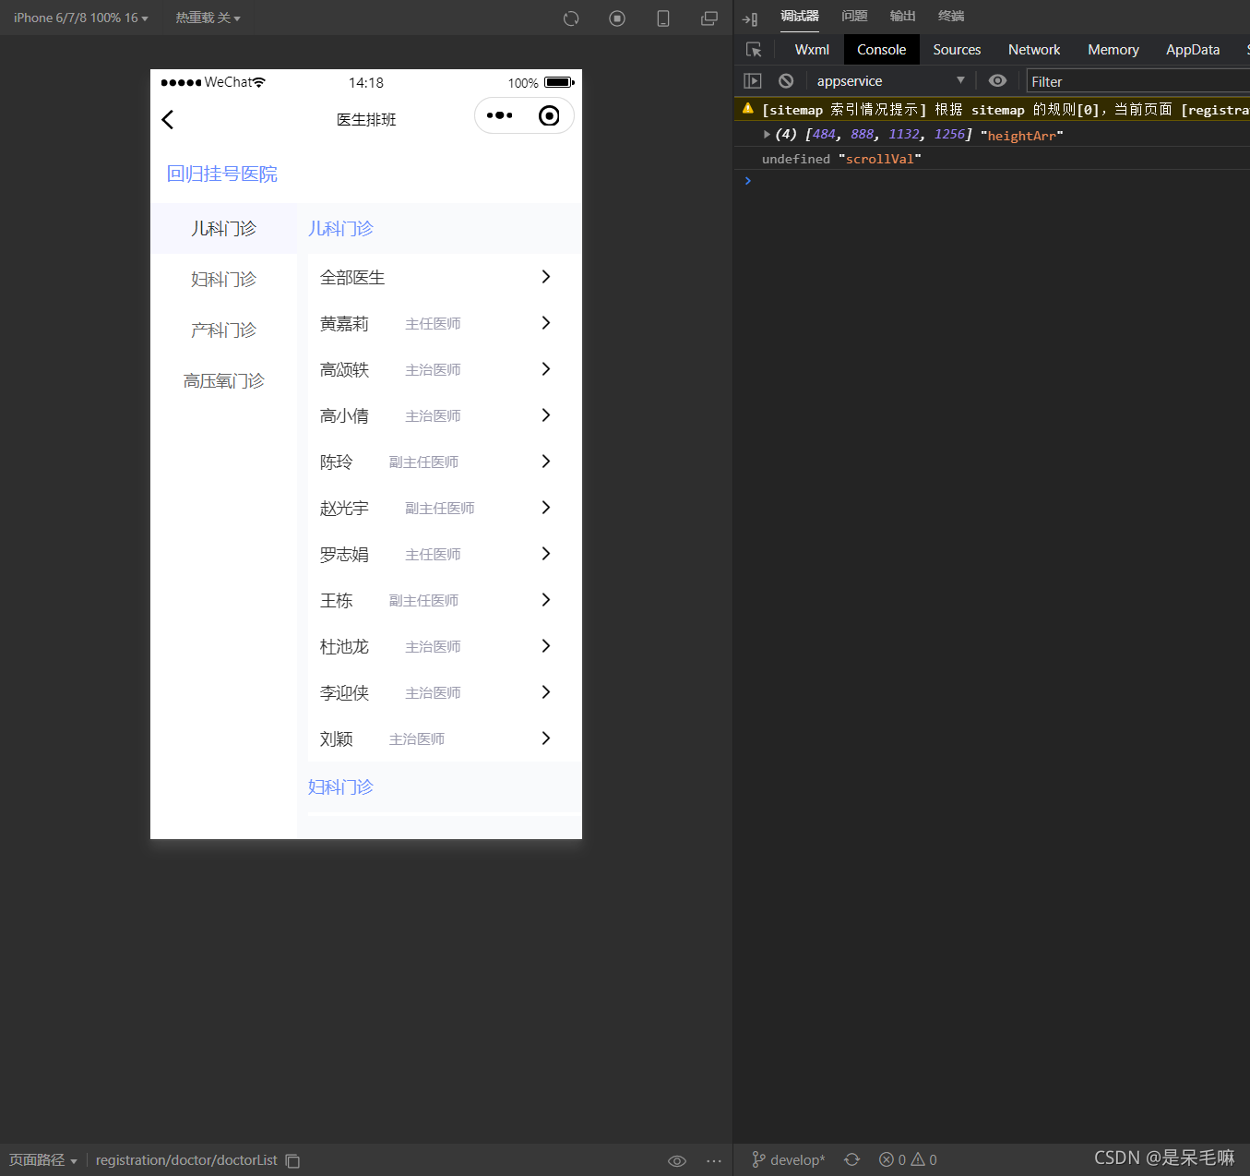
Task: Open the three-dots capsule menu
Action: pos(499,115)
